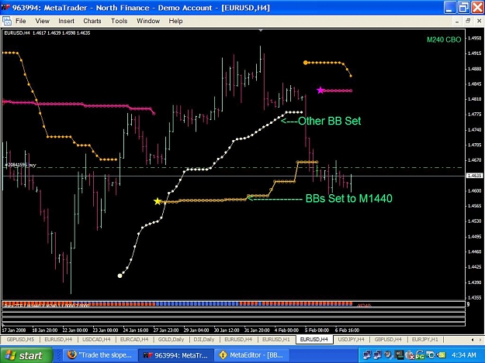Click the chart shift triangle at chart top
Viewport: 485px width, 363px height.
click(261, 30)
